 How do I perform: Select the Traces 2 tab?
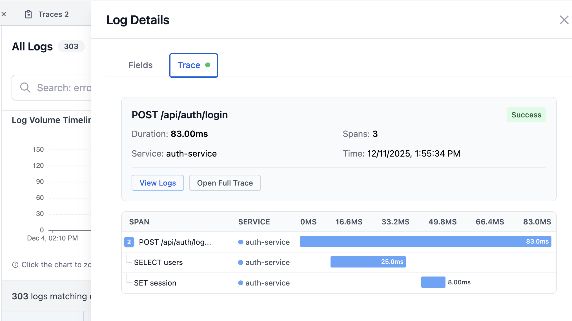point(53,14)
